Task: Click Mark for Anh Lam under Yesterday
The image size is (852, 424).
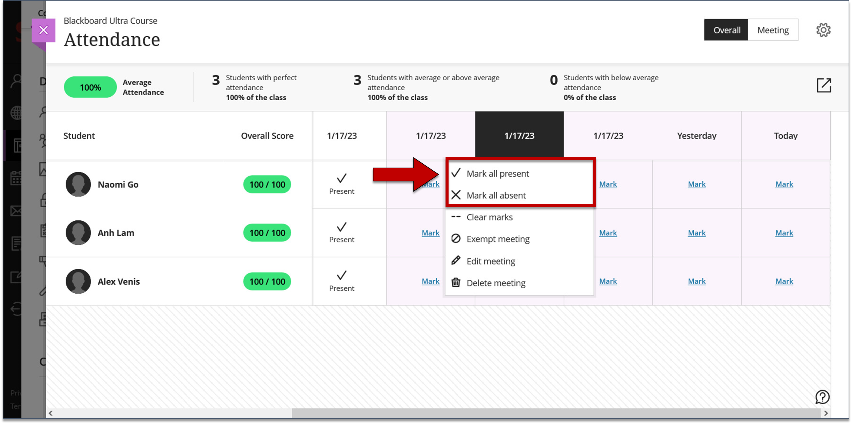Action: tap(697, 233)
